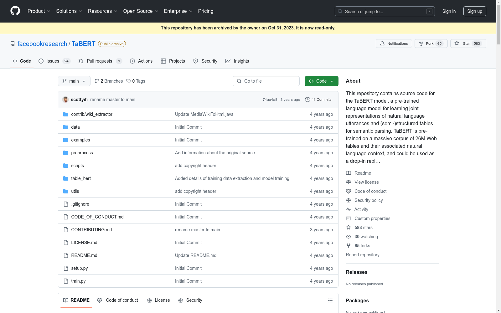Click the LICENSE.md file icon
Viewport: 501px width, 313px height.
point(66,243)
